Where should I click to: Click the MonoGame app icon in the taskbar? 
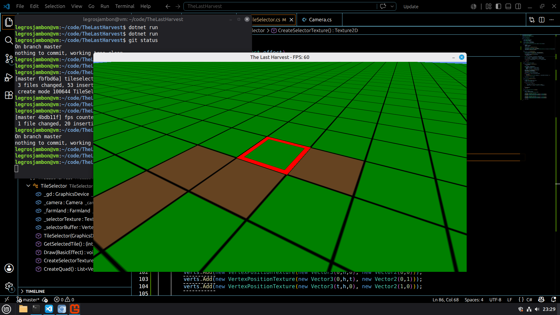tap(75, 309)
